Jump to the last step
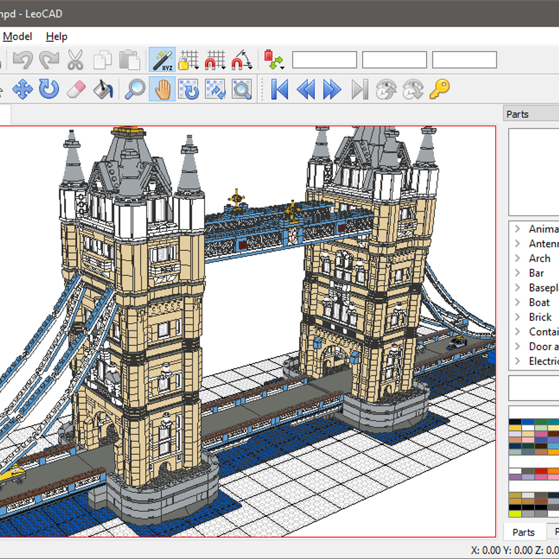 (360, 89)
